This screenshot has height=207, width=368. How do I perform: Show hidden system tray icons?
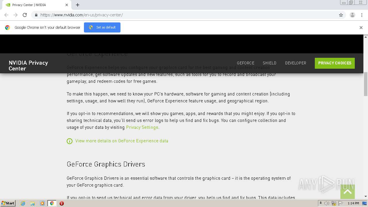(321, 203)
